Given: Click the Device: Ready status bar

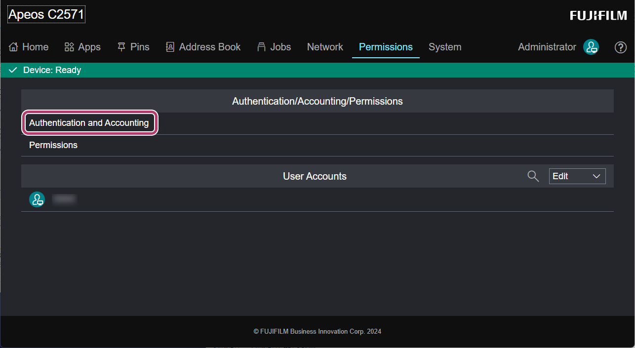Looking at the screenshot, I should tap(317, 70).
